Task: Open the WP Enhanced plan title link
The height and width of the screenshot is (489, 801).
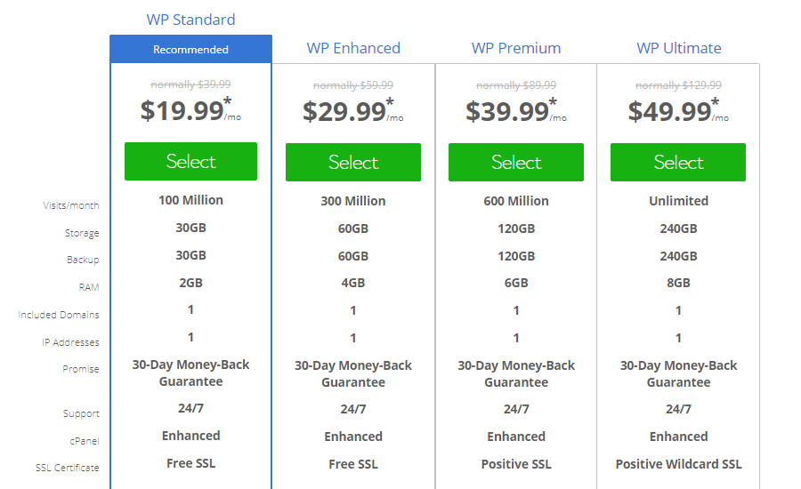Action: 353,49
